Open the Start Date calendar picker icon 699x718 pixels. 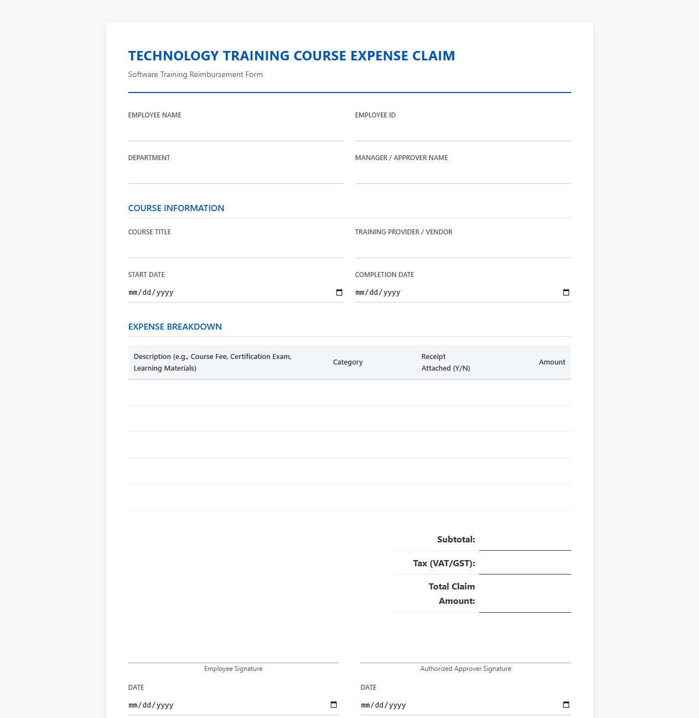pos(339,293)
